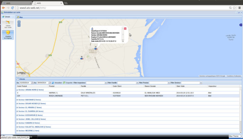Expand the Secteur: JEBEL JELLOUD group
Screen dimensions: 243x139
tap(27, 119)
